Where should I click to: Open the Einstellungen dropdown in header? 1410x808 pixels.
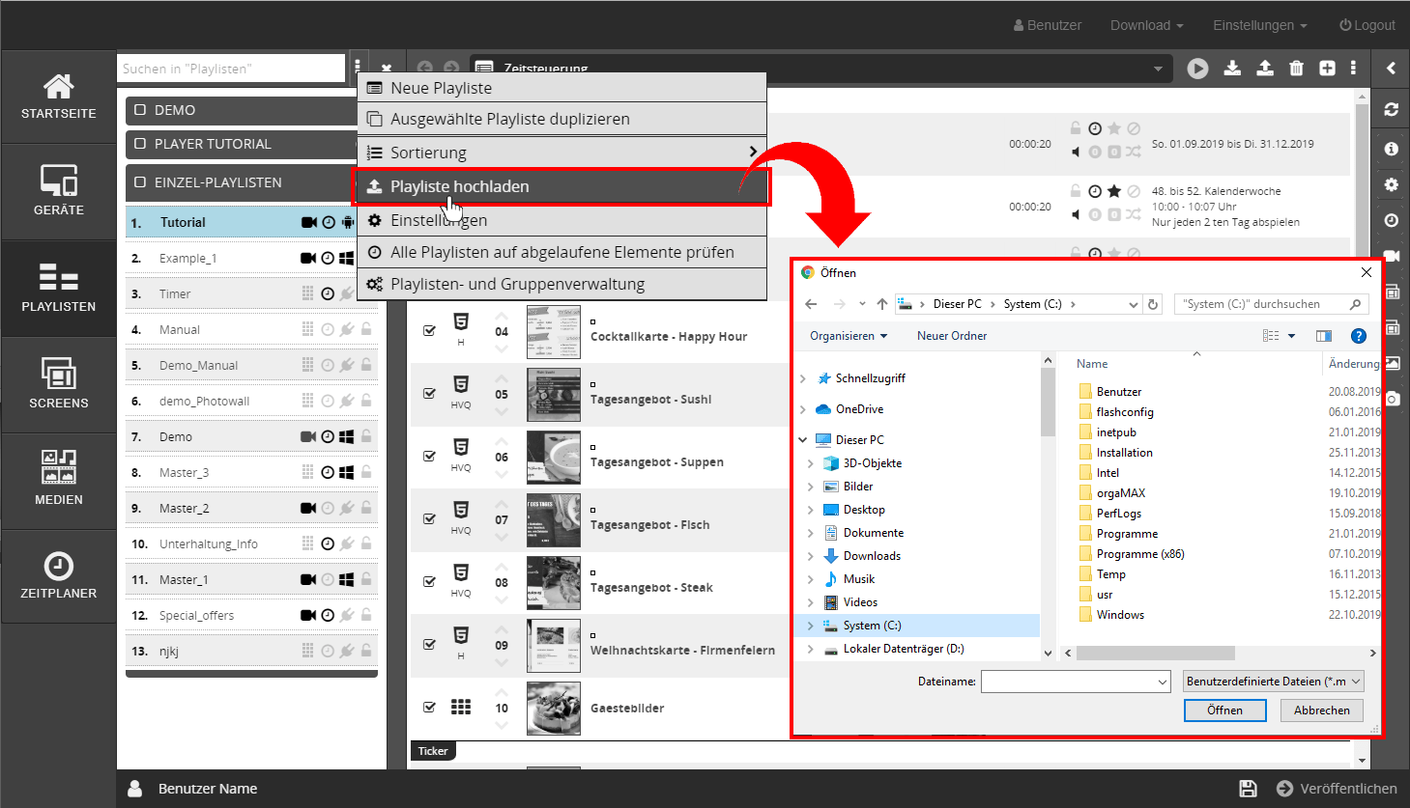click(x=1259, y=25)
